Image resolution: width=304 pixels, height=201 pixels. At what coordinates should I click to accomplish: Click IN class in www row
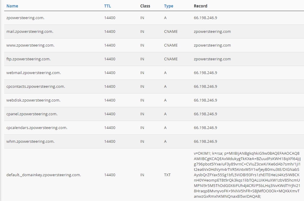(x=142, y=45)
